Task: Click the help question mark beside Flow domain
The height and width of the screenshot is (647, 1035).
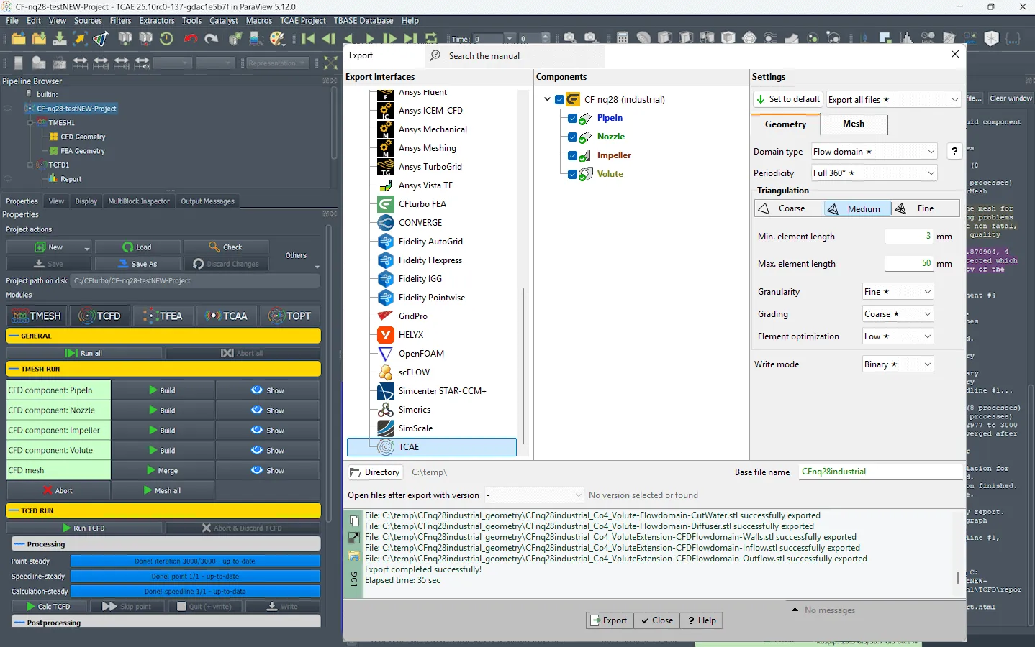Action: (x=954, y=151)
